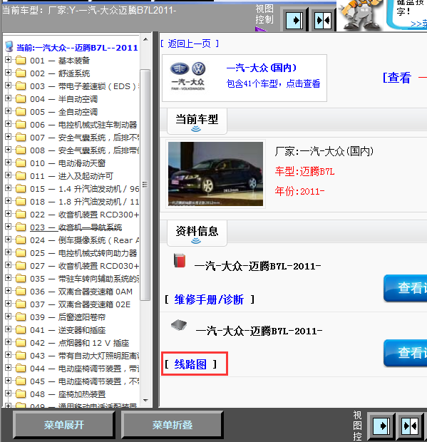The image size is (427, 442).
Task: Expand the 003 带电子差速锁 (EDS) node
Action: coord(8,85)
